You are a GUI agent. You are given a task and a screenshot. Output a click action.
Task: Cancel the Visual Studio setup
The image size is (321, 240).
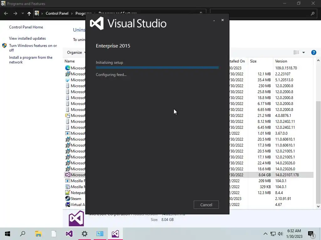(206, 205)
